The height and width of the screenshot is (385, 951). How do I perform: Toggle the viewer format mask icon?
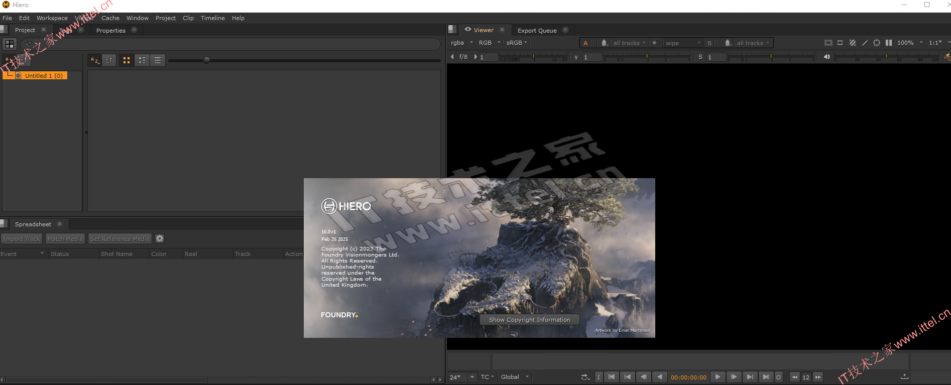[x=840, y=43]
